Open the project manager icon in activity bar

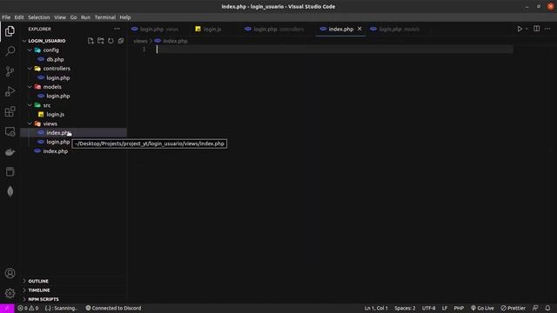tap(10, 172)
